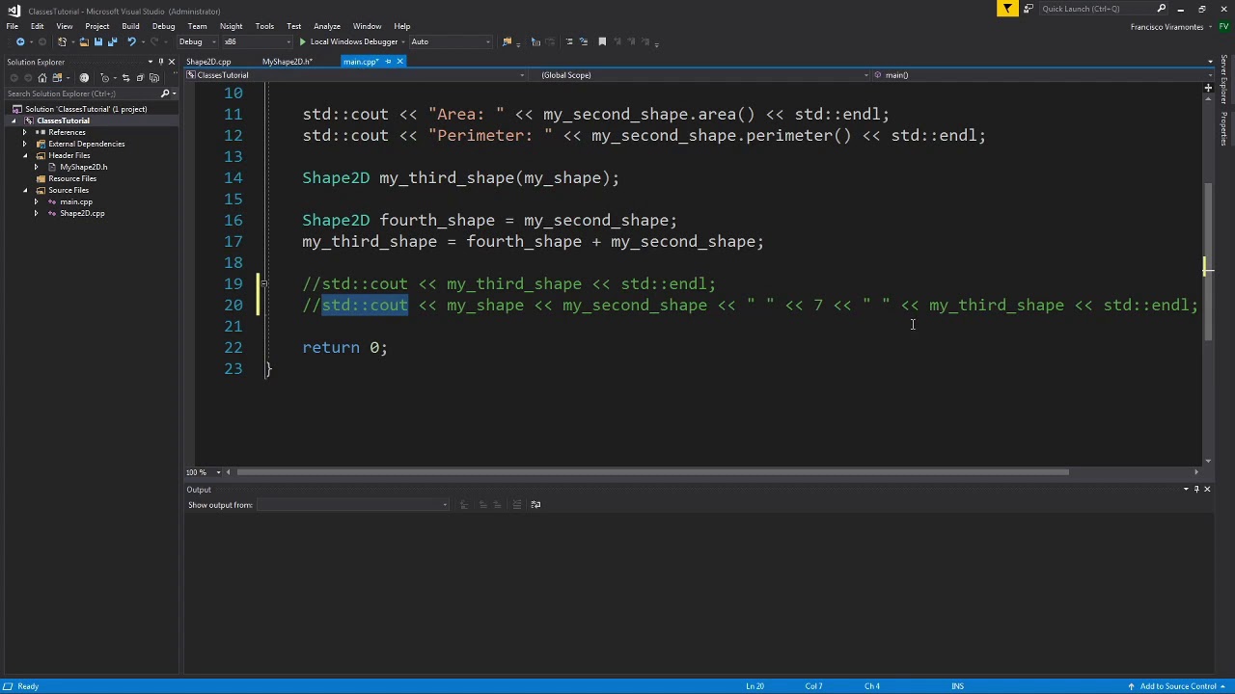1235x694 pixels.
Task: Click the Home icon in Solution Explorer
Action: point(42,78)
